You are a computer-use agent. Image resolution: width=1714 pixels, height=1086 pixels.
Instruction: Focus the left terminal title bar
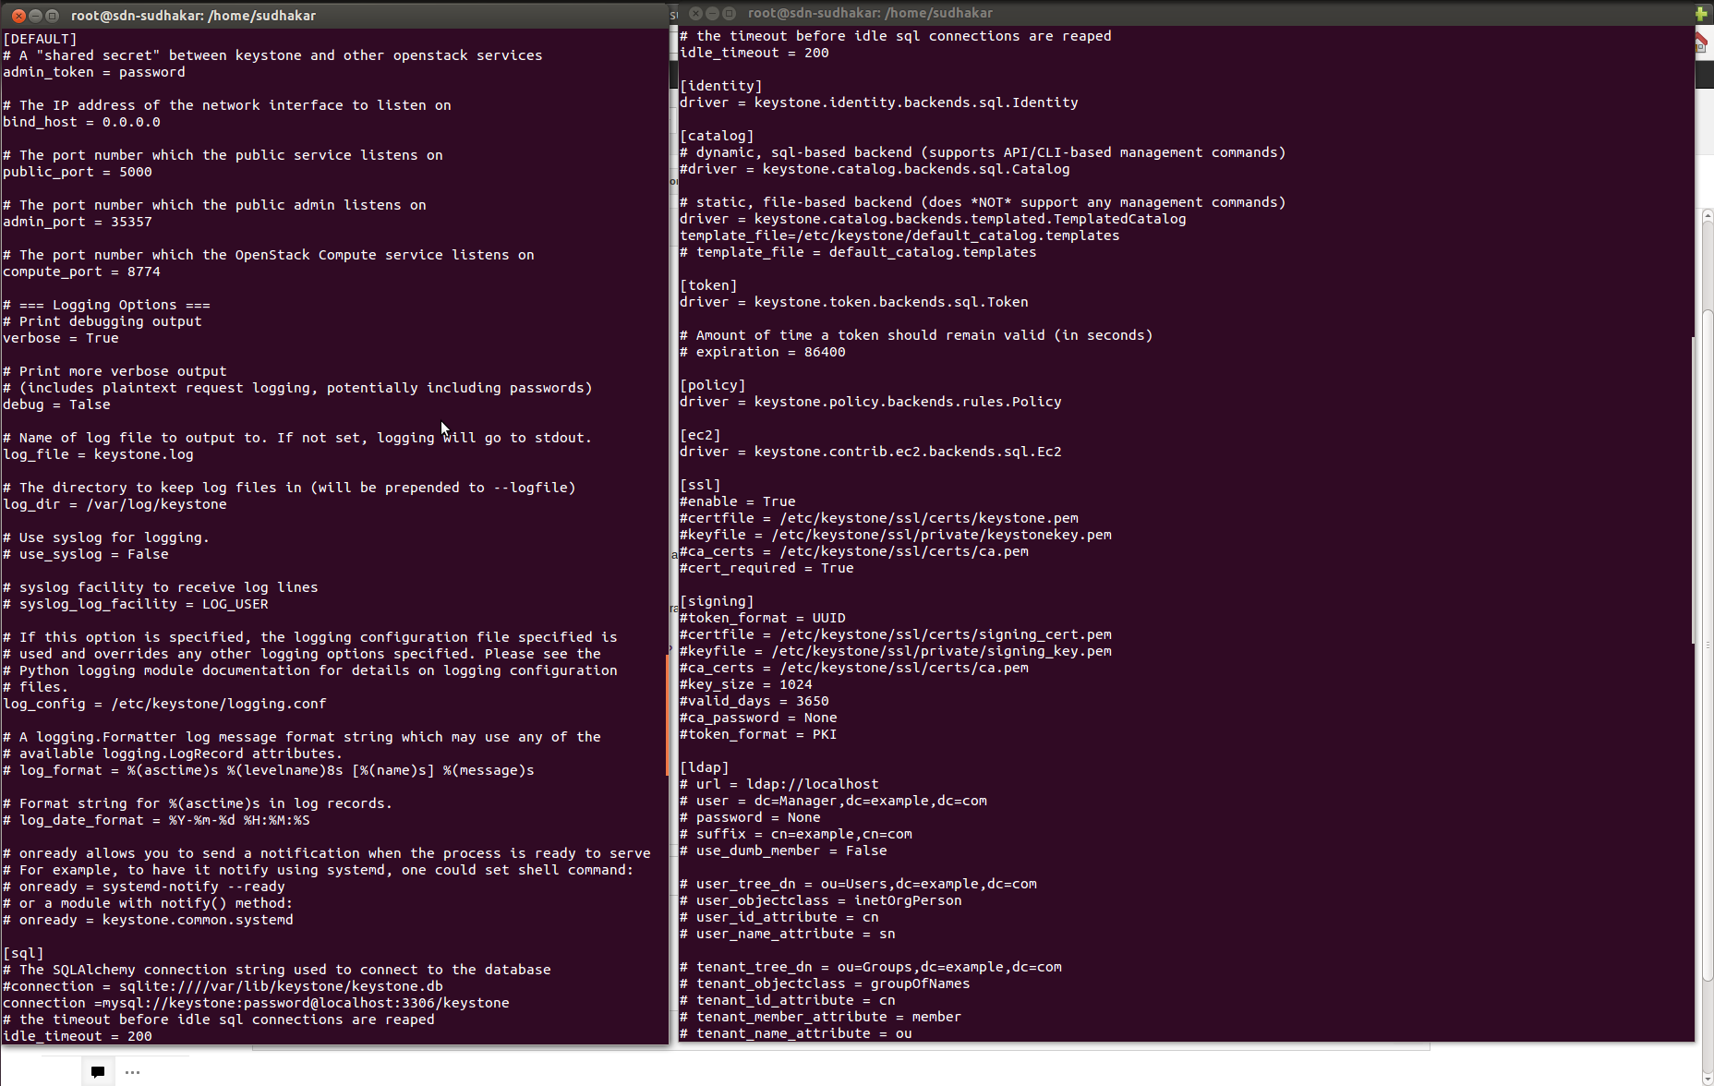(x=334, y=15)
